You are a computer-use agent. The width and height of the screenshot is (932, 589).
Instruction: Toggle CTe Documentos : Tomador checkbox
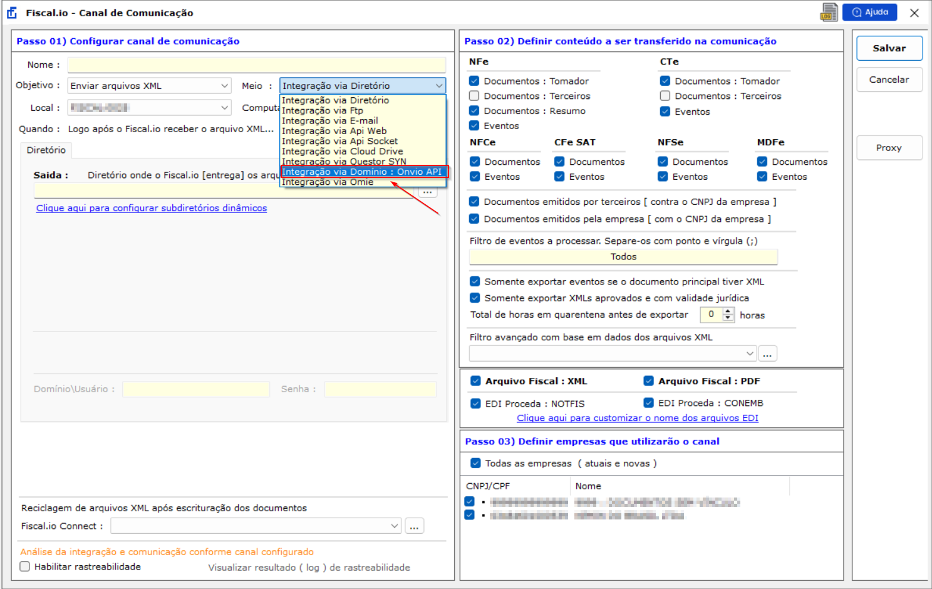tap(665, 81)
